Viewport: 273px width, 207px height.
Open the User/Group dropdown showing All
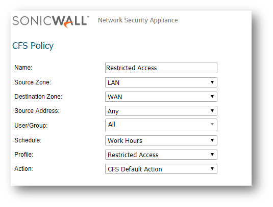coord(161,125)
